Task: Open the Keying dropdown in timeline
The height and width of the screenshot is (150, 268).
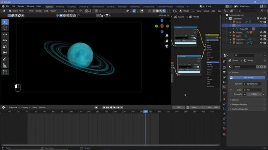Action: [26, 107]
